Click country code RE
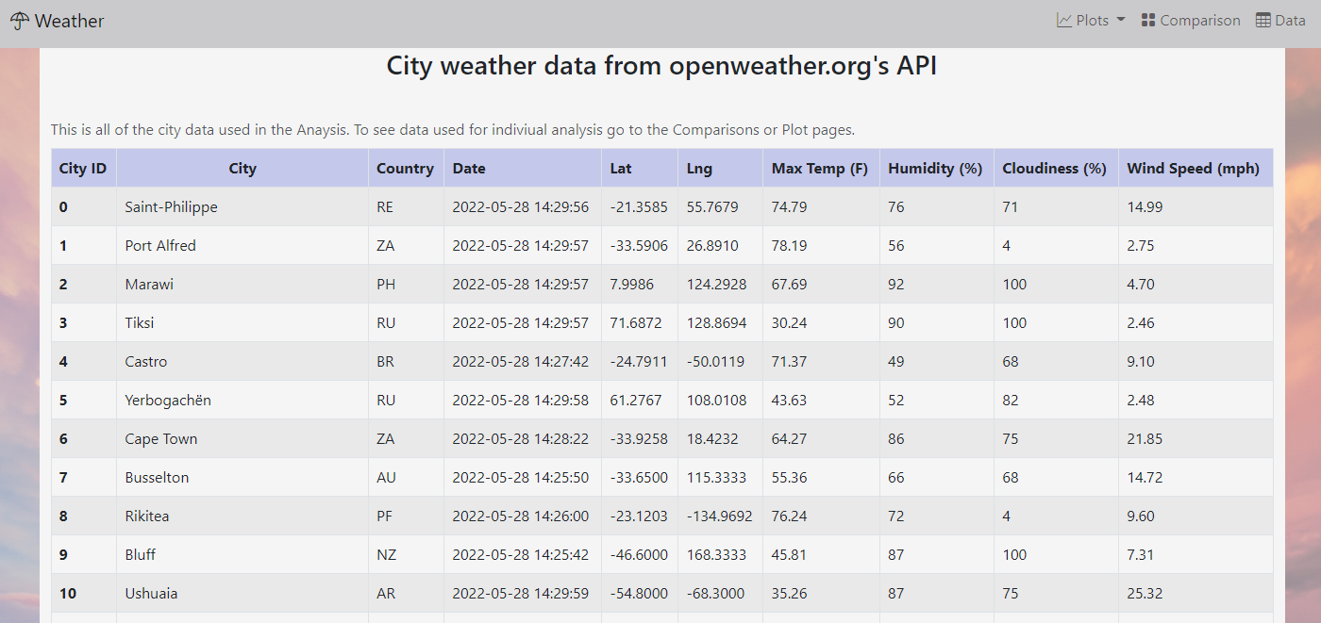 [385, 206]
